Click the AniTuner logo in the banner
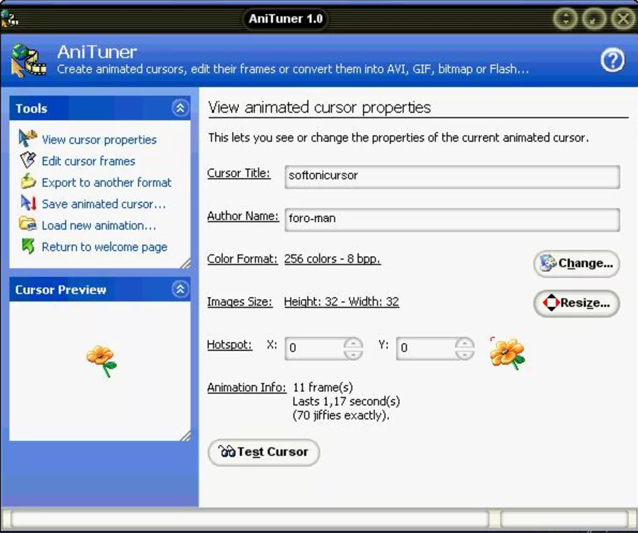 pos(28,60)
